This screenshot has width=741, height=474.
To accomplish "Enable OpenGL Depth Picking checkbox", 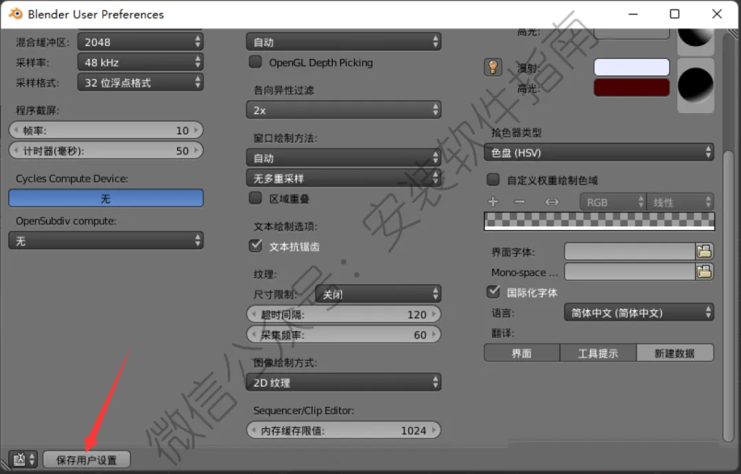I will pos(255,62).
